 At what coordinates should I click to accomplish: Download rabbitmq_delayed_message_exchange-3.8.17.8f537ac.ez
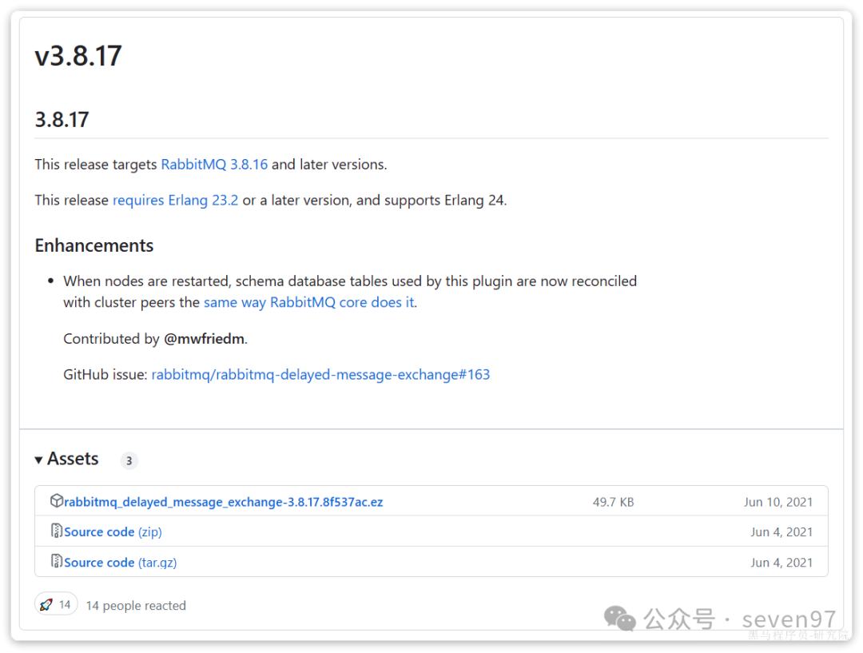pyautogui.click(x=224, y=502)
